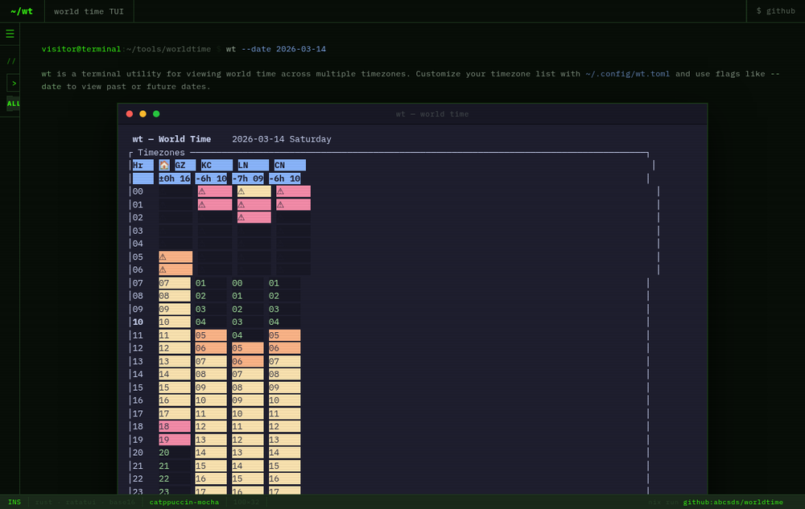The image size is (805, 509).
Task: Select the pink 18 cell in GZ column
Action: click(x=175, y=426)
